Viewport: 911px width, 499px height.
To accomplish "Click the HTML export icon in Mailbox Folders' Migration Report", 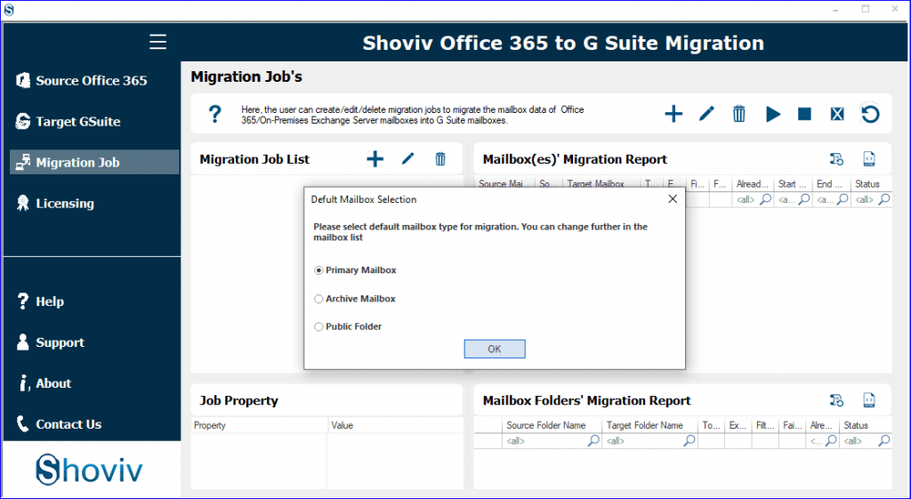I will (x=868, y=400).
